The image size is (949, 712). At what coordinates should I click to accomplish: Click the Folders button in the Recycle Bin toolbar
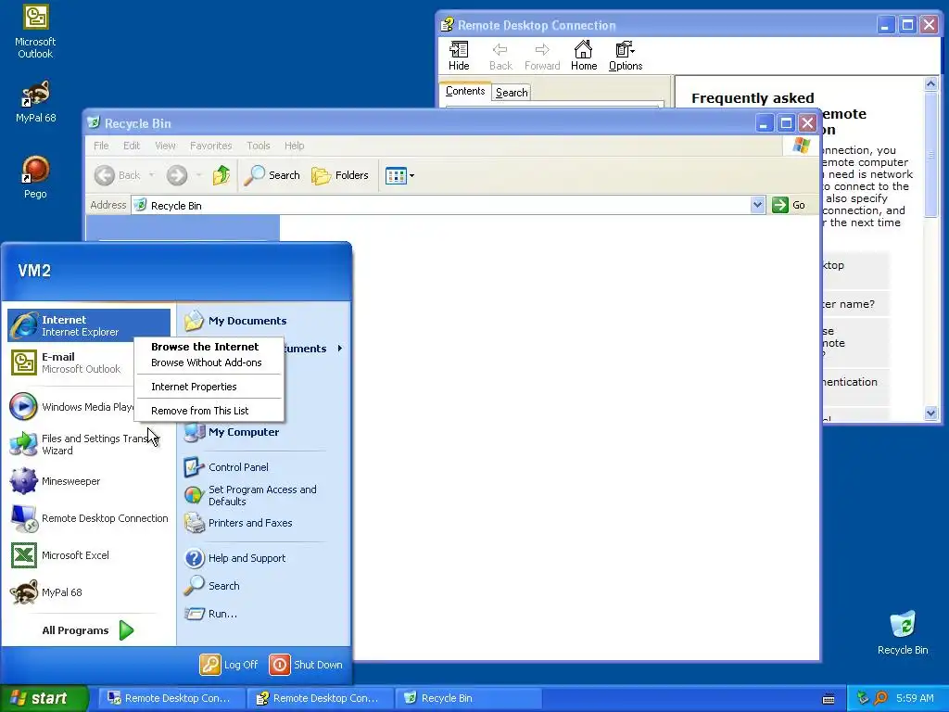[x=340, y=175]
